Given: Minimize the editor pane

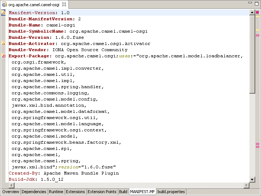Looking at the screenshot, I should [x=250, y=3].
